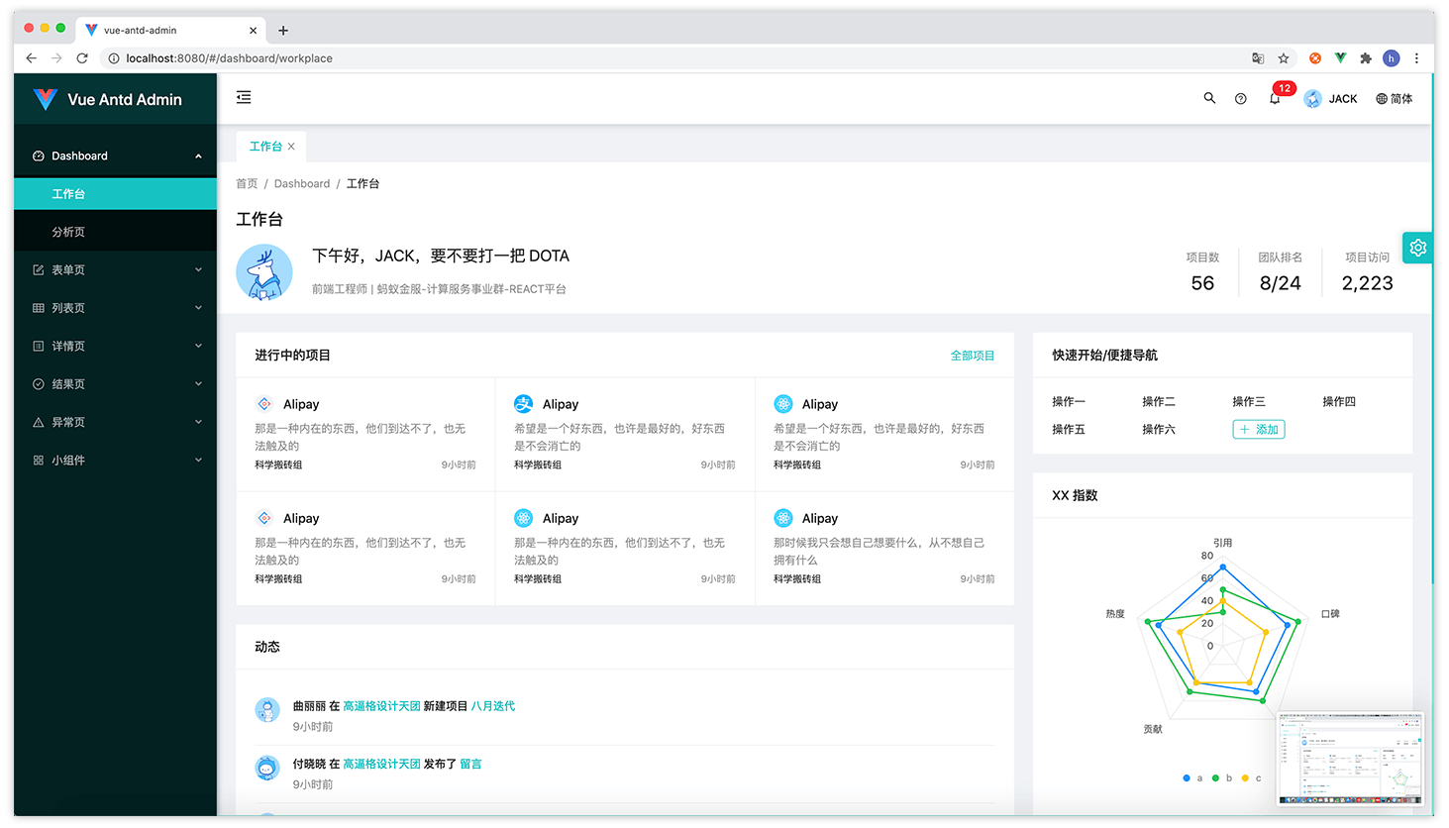Toggle legend item b in radar chart
Viewport: 1449px width, 828px height.
point(1222,778)
